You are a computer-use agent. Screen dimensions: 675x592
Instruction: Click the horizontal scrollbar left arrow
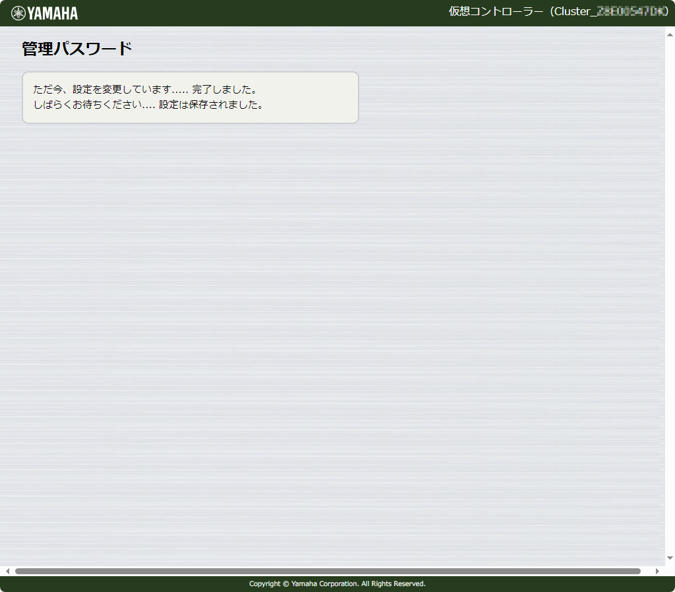click(x=6, y=570)
